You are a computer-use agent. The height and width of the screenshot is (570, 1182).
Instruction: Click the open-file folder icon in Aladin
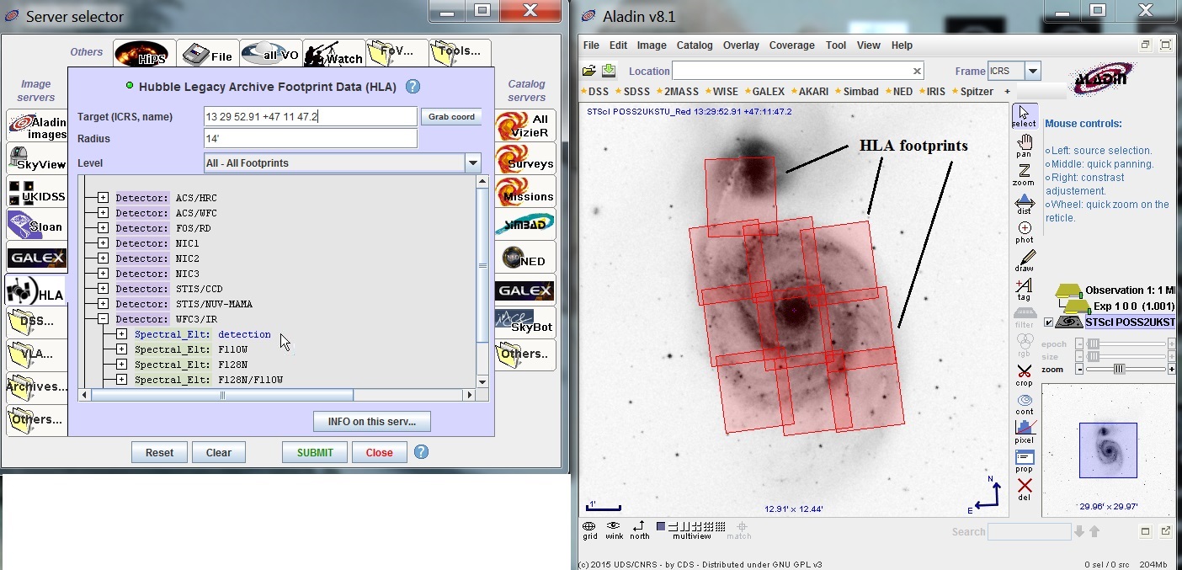click(x=589, y=71)
